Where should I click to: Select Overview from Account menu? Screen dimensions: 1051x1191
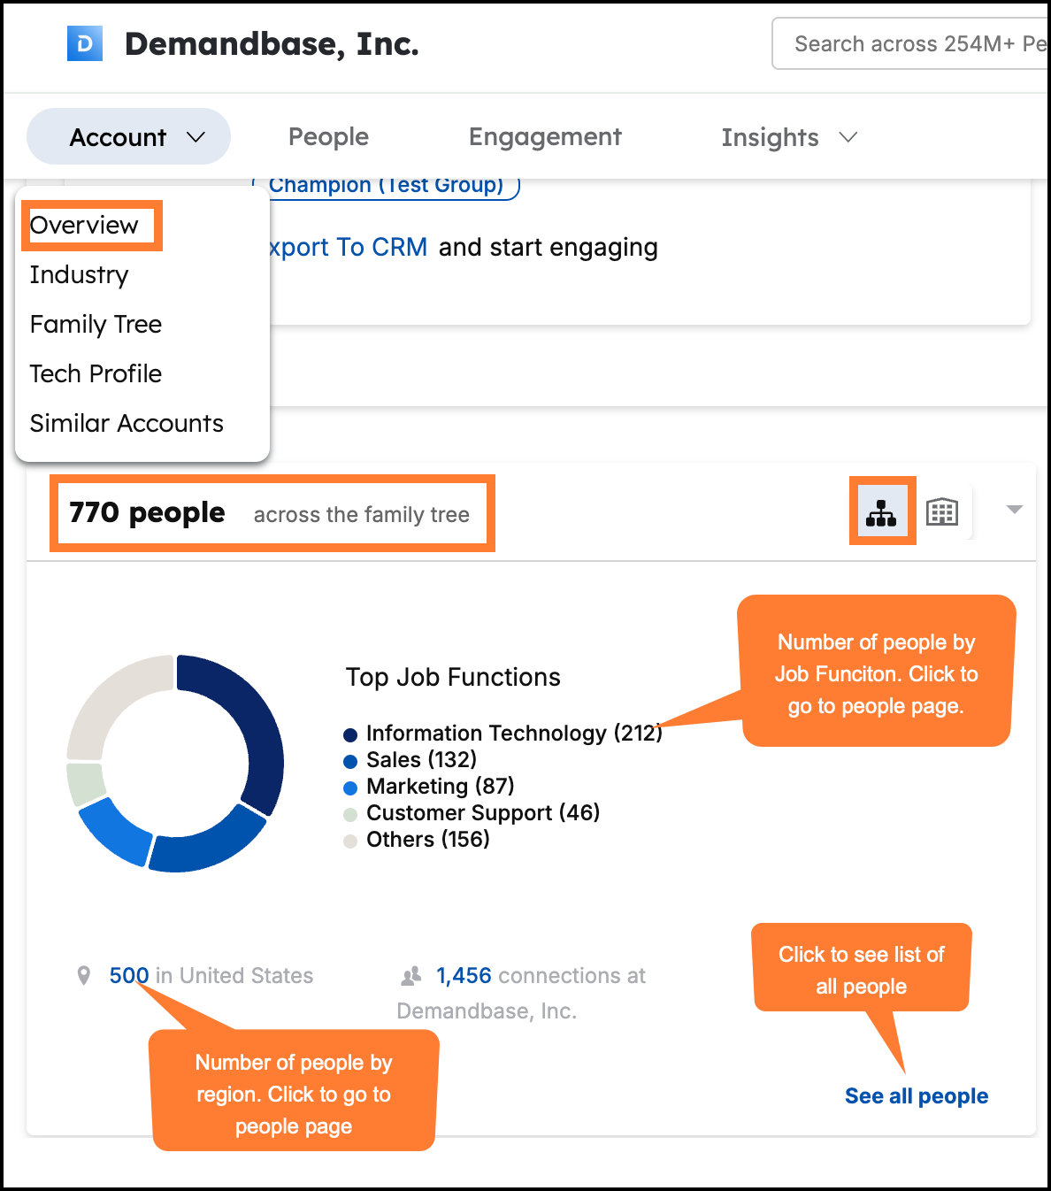point(84,225)
